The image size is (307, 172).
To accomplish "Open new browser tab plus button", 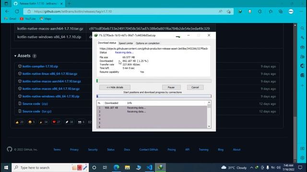I will pos(69,3).
